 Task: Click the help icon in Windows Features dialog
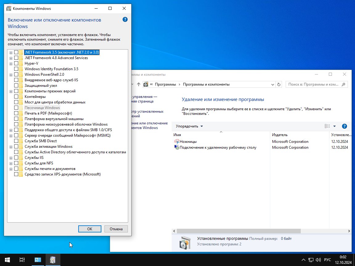[125, 19]
